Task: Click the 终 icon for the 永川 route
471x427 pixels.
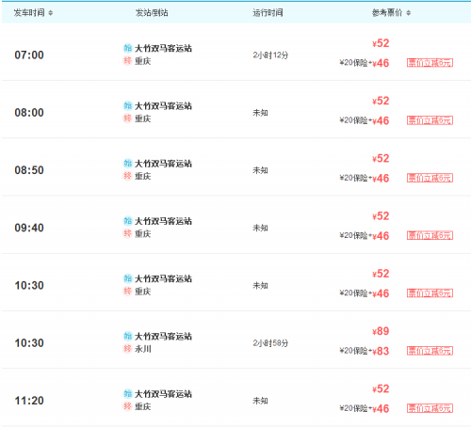Action: 127,348
